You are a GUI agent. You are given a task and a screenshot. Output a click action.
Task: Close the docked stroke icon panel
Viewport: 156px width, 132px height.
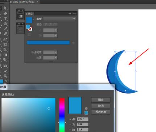(22, 24)
